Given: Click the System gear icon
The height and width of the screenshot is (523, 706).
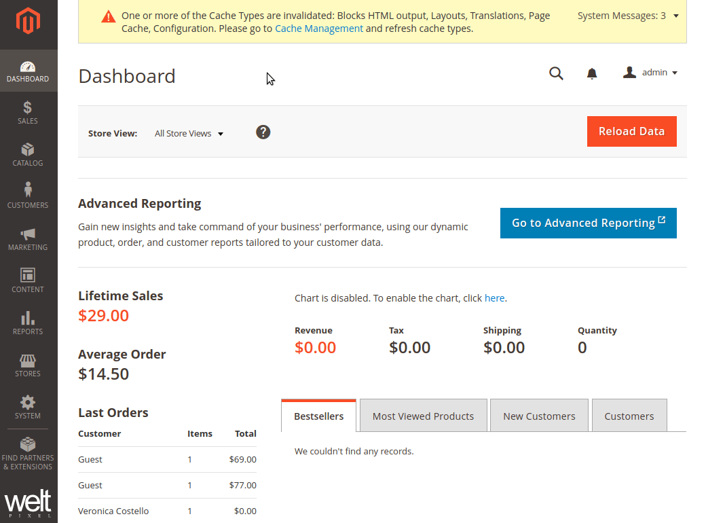Looking at the screenshot, I should [28, 406].
